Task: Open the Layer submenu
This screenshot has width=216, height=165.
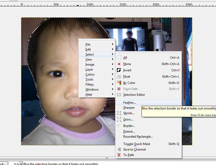Action: pyautogui.click(x=97, y=69)
